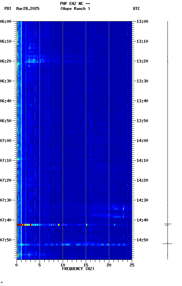Click the dark red low-frequency peak near 07:42
This screenshot has height=286, width=182.
click(x=19, y=225)
